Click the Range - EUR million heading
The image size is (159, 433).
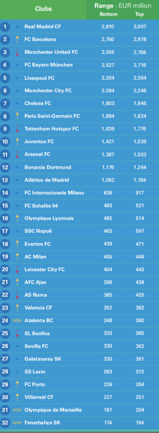(x=123, y=6)
